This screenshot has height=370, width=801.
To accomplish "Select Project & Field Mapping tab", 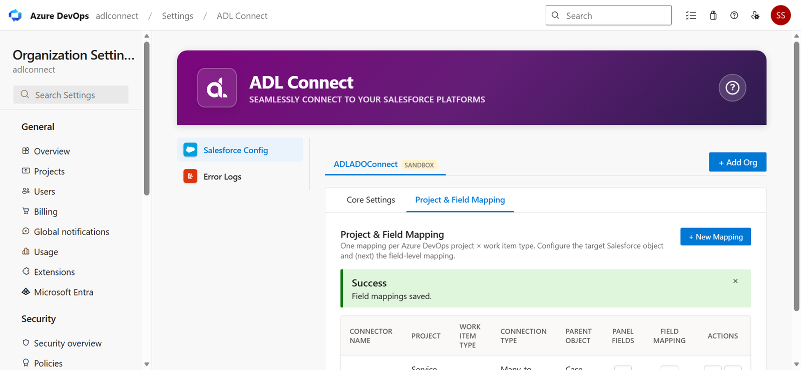I will [x=460, y=199].
